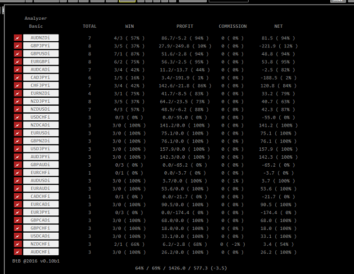Screen dimensions: 354x274
Task: Open the red chart icon beside EURAUDi
Action: pos(18,189)
